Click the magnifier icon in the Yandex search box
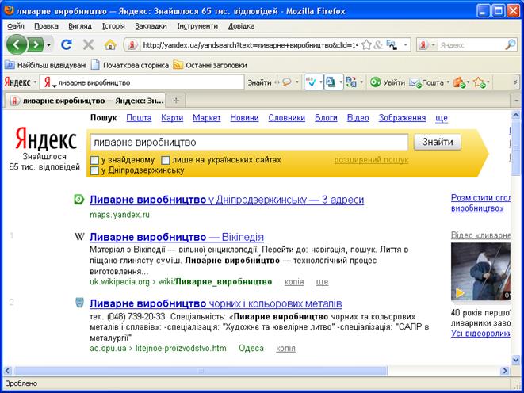This screenshot has width=524, height=393. tap(510, 44)
